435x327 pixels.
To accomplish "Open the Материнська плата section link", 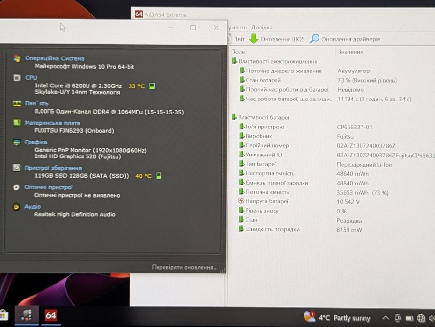I will tap(52, 123).
